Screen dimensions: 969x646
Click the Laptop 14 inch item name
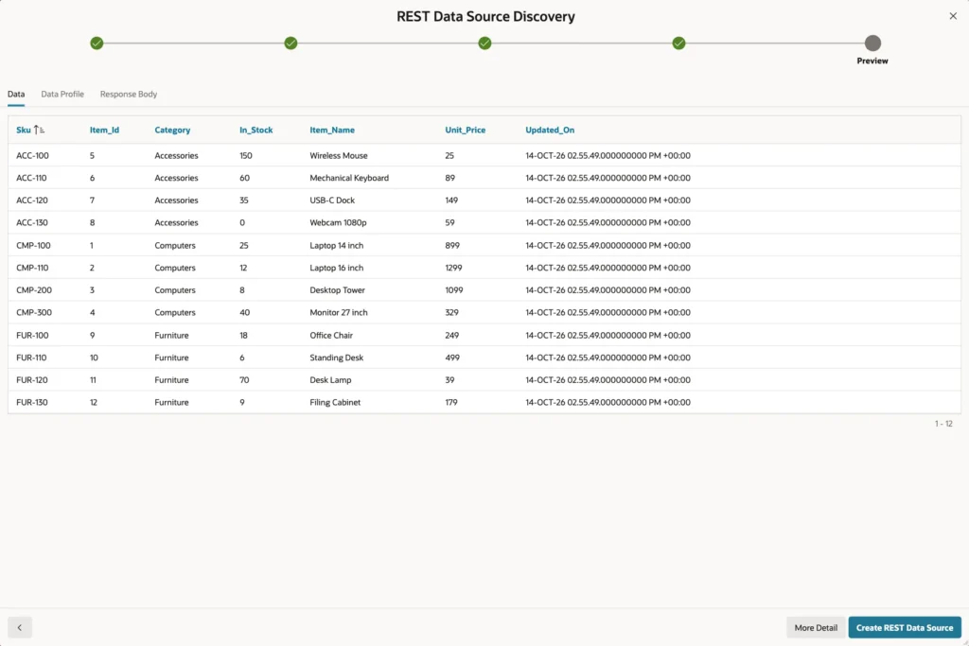tap(337, 245)
